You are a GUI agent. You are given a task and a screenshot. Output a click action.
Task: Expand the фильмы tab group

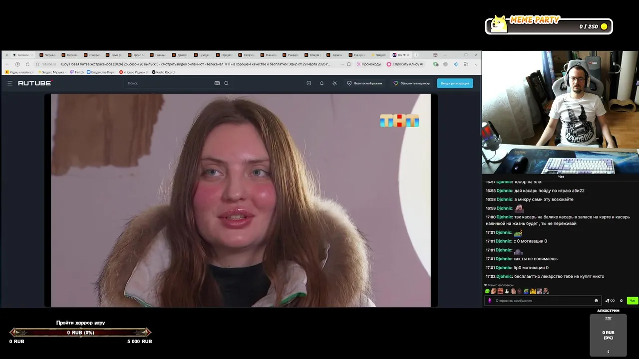point(23,55)
